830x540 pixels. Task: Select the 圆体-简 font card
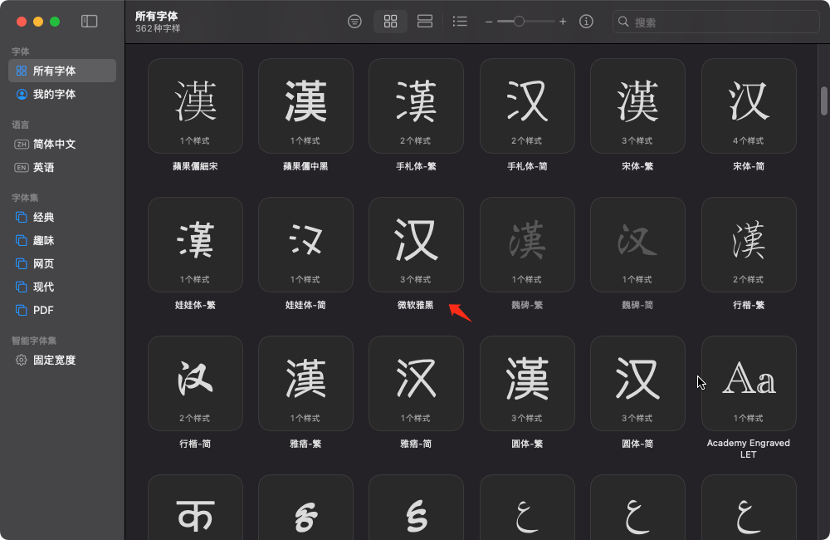pos(637,384)
